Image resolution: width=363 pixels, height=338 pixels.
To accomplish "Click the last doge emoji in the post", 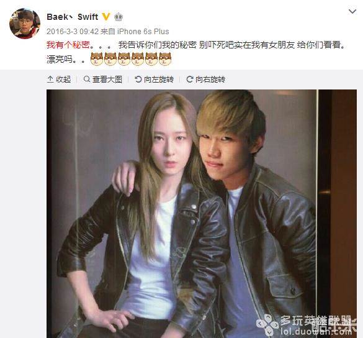I will pos(165,59).
